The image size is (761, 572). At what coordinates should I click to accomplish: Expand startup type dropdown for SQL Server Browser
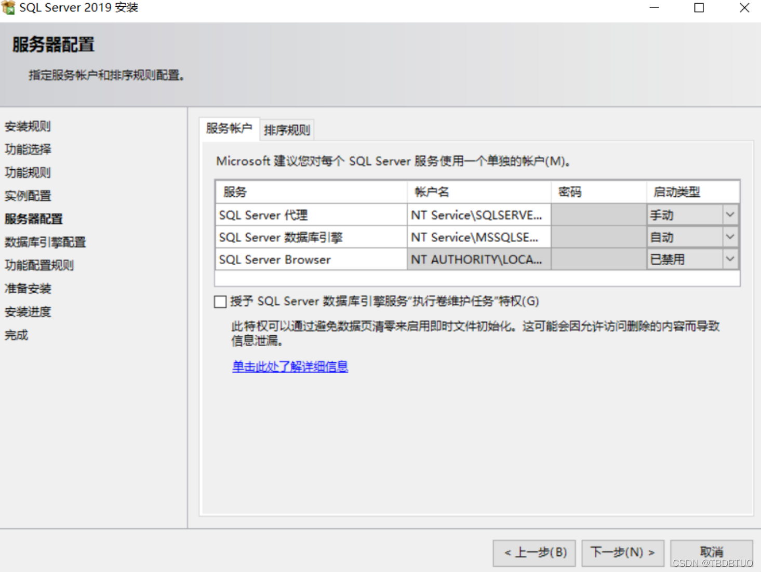pyautogui.click(x=731, y=259)
